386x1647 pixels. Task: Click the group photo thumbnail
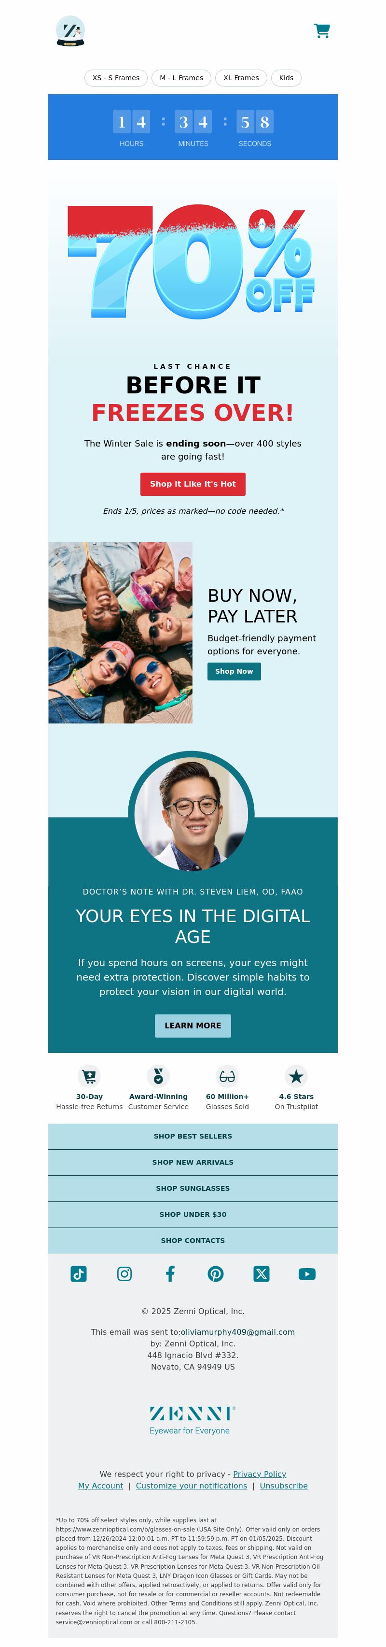point(121,632)
